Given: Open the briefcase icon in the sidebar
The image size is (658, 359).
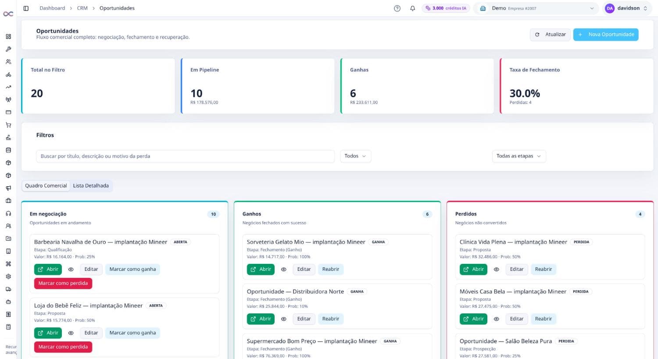Looking at the screenshot, I should [8, 201].
